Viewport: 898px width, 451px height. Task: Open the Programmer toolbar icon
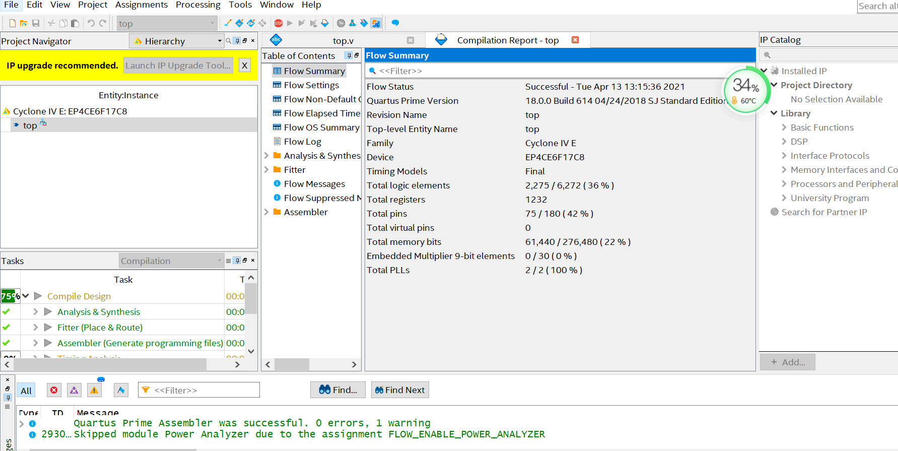[364, 23]
